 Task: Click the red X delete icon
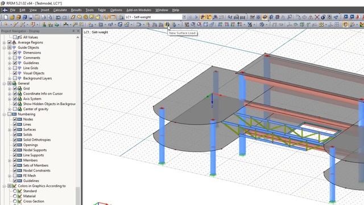click(317, 17)
